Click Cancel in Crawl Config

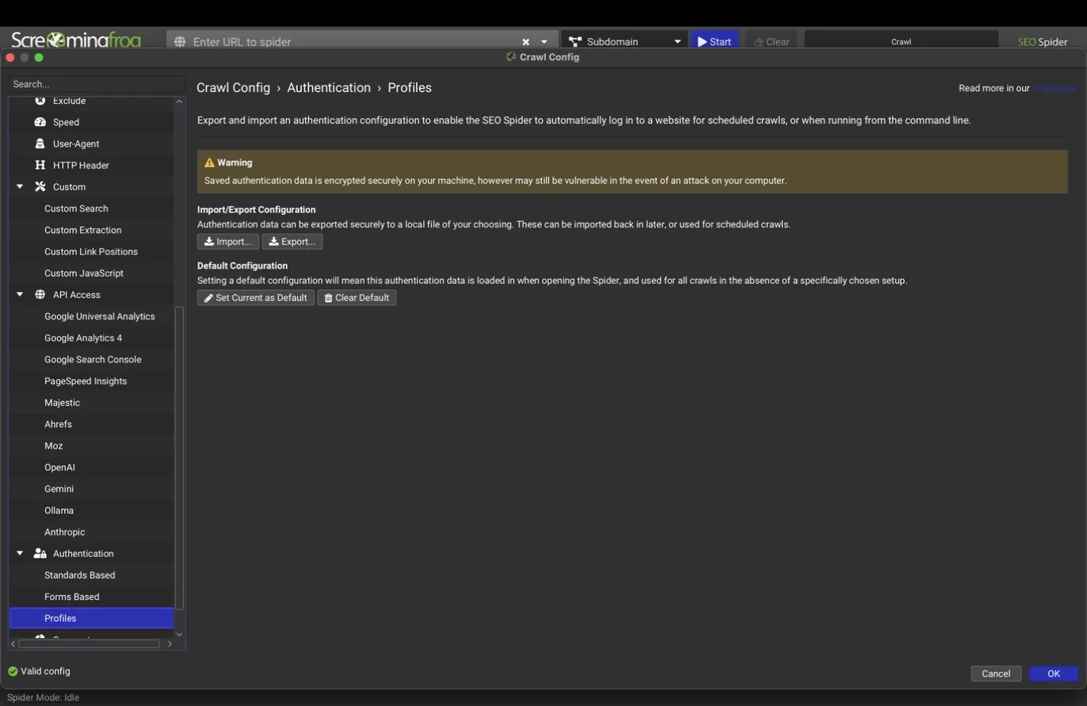[996, 674]
